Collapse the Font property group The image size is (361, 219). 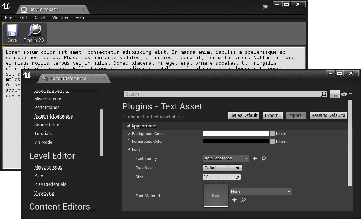click(x=129, y=149)
